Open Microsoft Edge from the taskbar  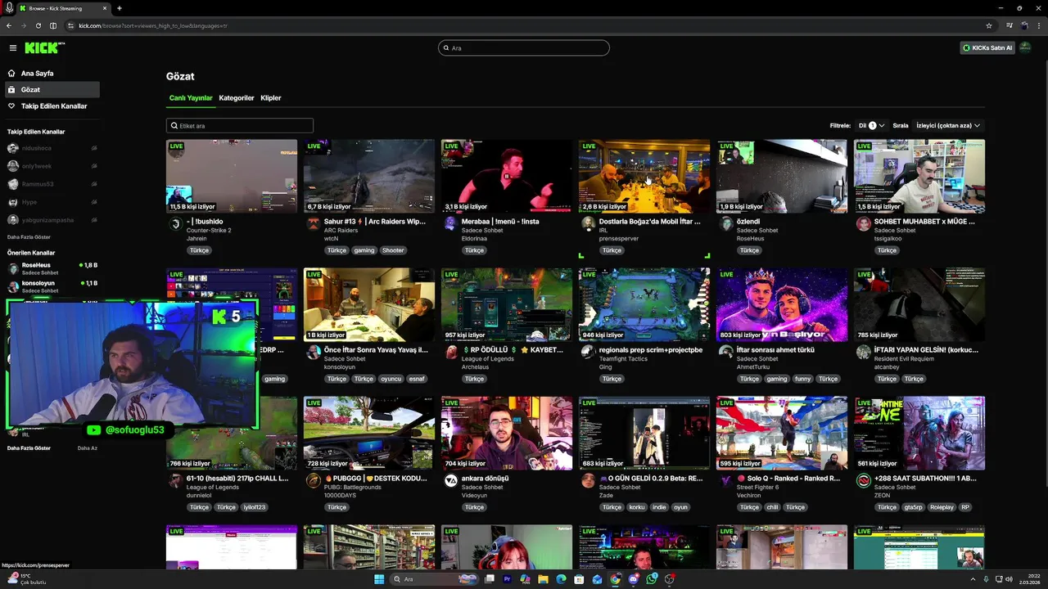click(561, 579)
